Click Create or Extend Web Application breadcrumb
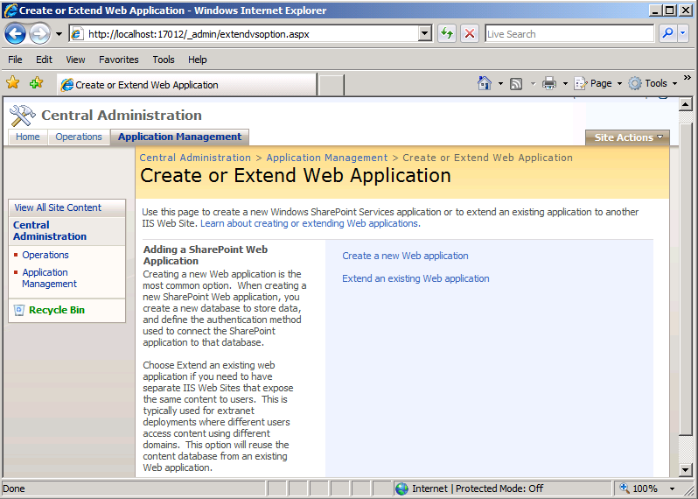Image resolution: width=698 pixels, height=499 pixels. pyautogui.click(x=487, y=158)
